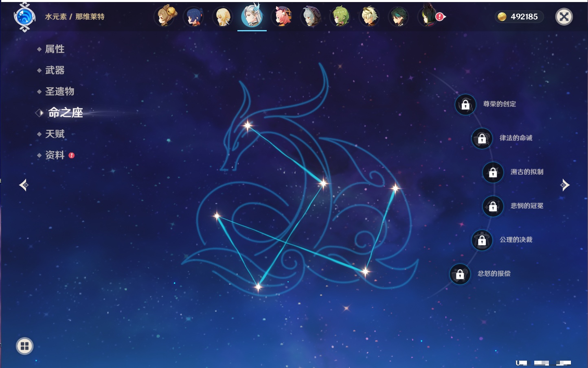Open locked constellation icon for 忿怒的报偿
The width and height of the screenshot is (588, 368).
(460, 274)
